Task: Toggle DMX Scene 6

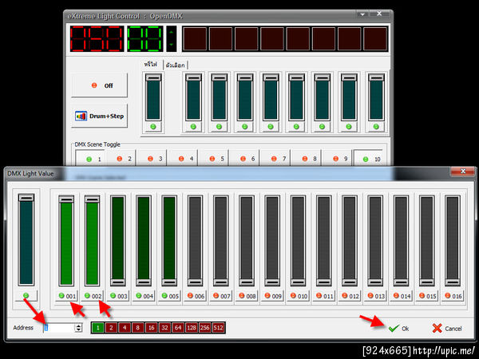Action: click(245, 159)
